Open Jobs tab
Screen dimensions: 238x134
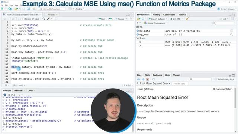pyautogui.click(x=30, y=90)
